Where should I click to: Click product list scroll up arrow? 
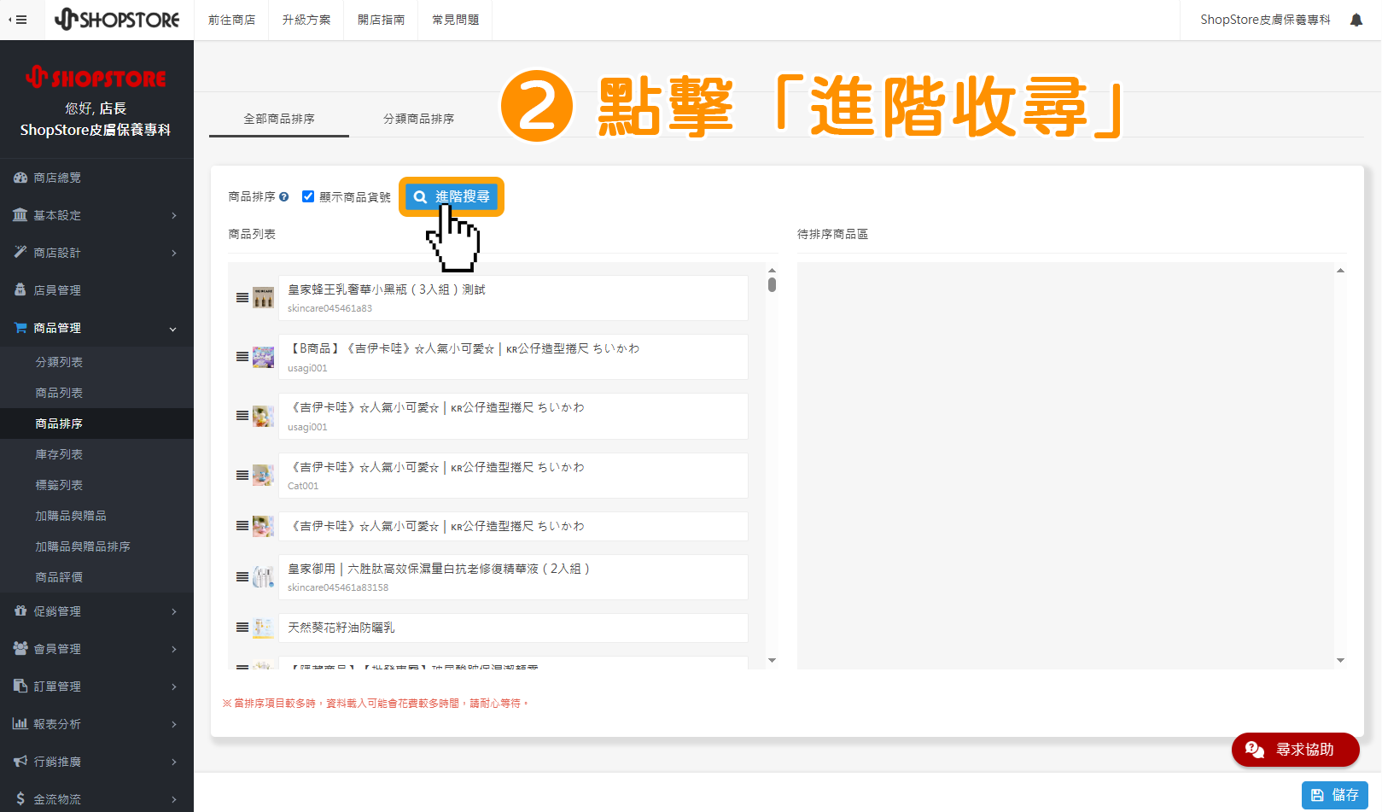click(772, 270)
